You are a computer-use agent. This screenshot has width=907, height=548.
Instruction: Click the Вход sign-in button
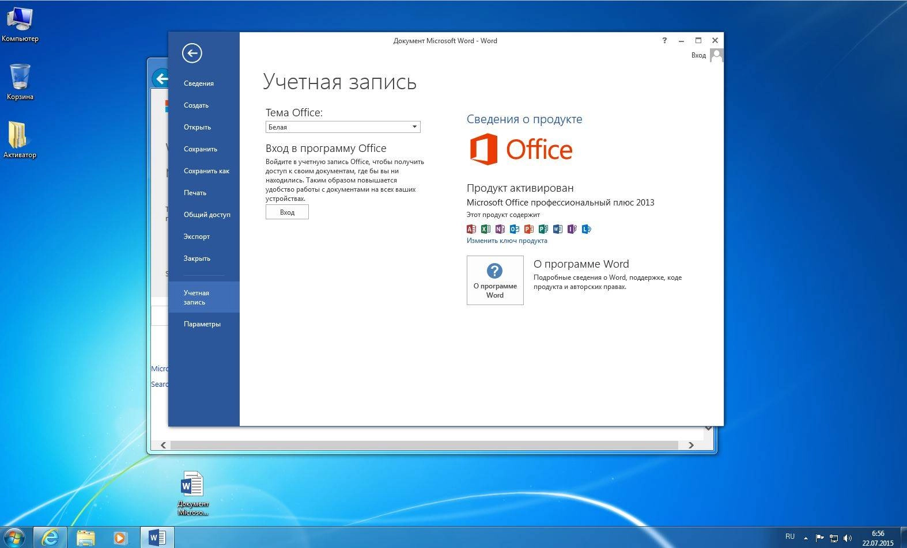click(287, 212)
